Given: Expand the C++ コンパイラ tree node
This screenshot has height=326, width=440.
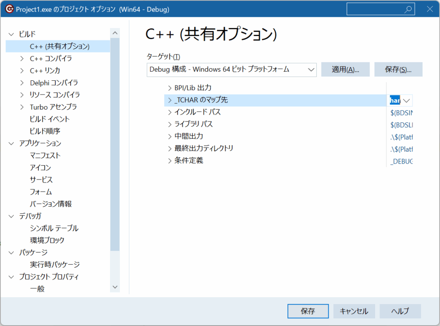Looking at the screenshot, I should [x=22, y=58].
